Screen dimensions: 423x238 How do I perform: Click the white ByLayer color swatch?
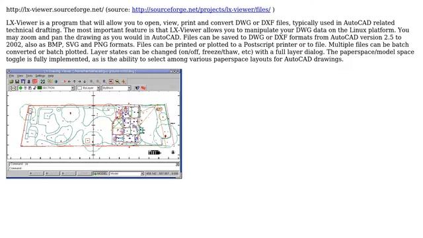click(79, 88)
